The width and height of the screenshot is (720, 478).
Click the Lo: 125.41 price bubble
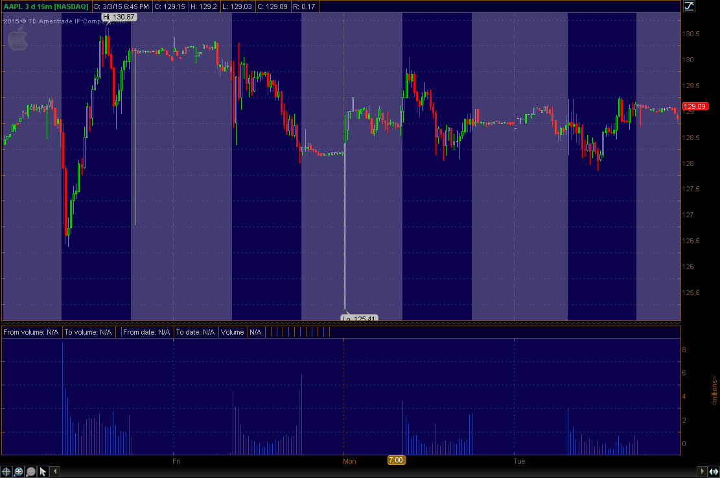(360, 318)
